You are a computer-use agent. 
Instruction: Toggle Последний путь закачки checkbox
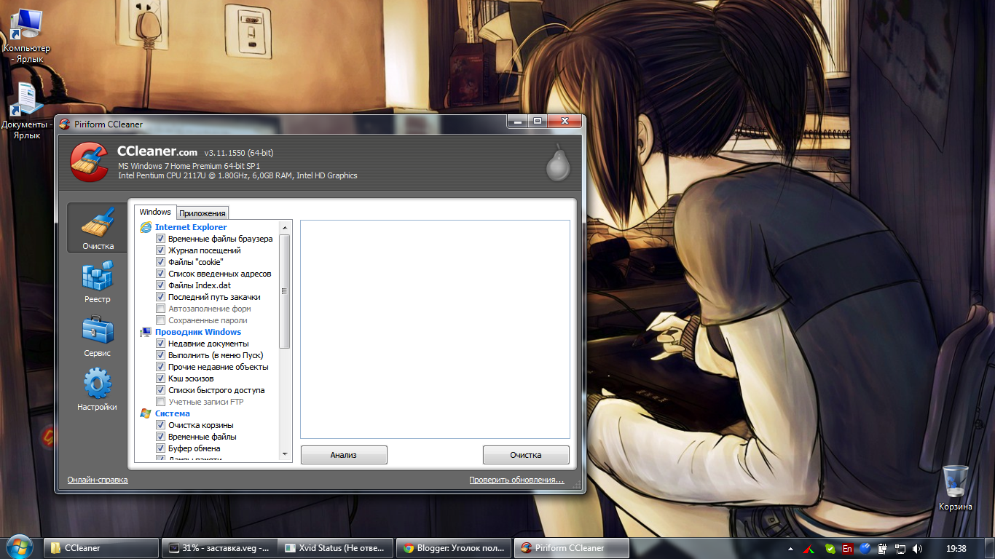[x=161, y=297]
